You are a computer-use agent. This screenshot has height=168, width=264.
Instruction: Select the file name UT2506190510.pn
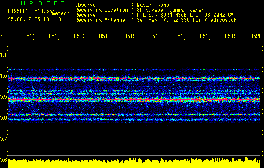click(30, 11)
